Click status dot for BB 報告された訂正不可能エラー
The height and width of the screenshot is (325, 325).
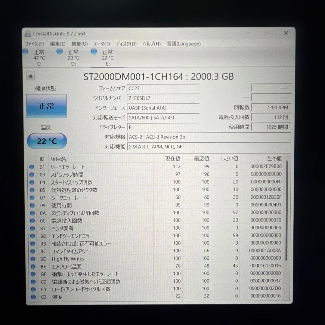pyautogui.click(x=32, y=243)
